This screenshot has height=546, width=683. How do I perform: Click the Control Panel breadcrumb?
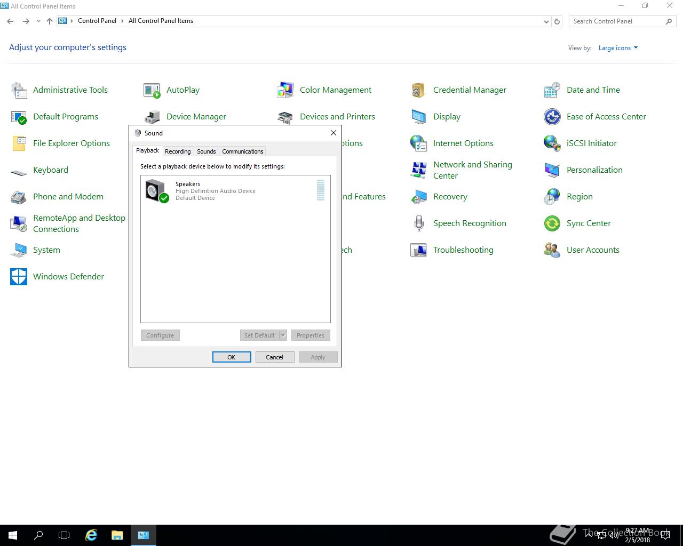pos(97,21)
